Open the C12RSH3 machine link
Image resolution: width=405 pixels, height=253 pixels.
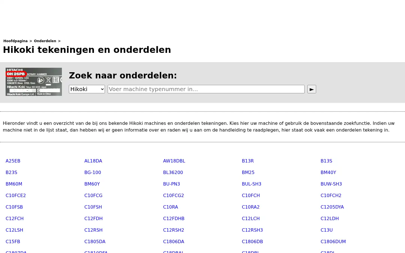click(252, 230)
